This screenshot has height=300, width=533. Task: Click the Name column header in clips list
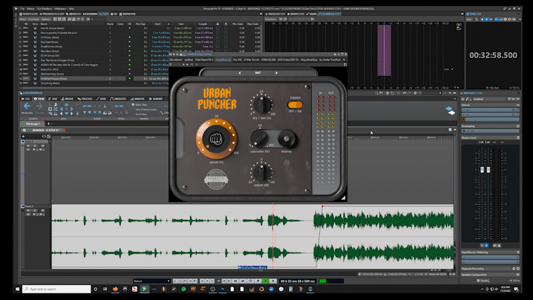coord(44,24)
